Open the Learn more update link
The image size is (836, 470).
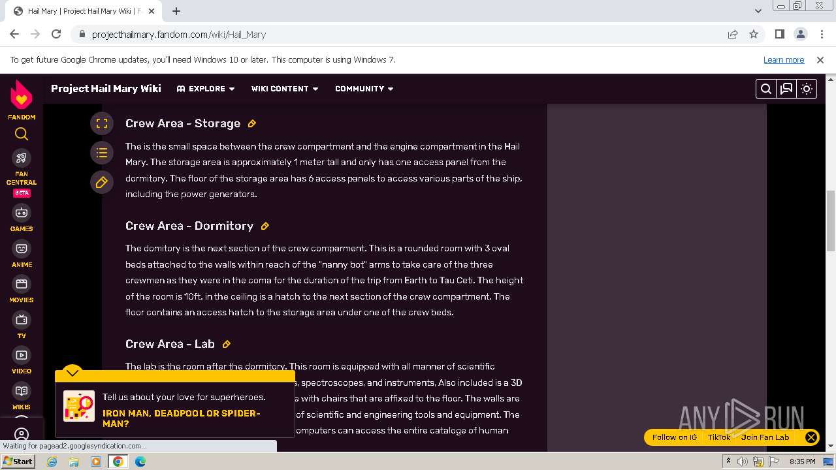(784, 59)
